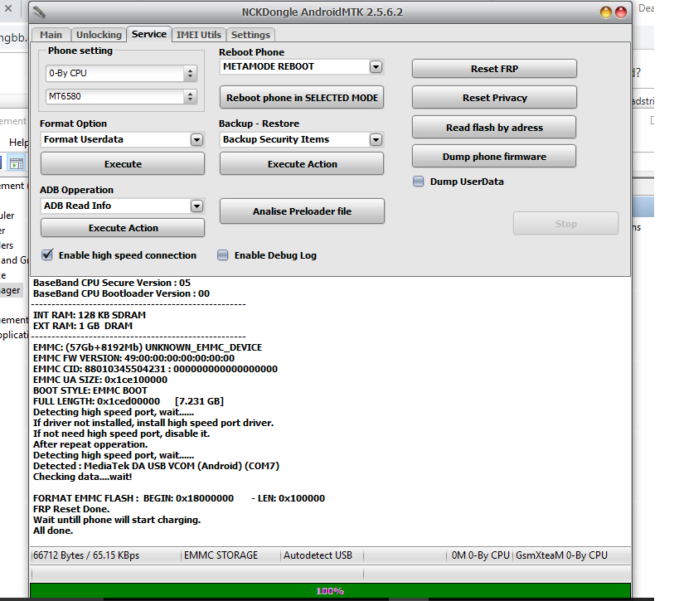The image size is (679, 601).
Task: Click the Reset FRP button
Action: [494, 69]
